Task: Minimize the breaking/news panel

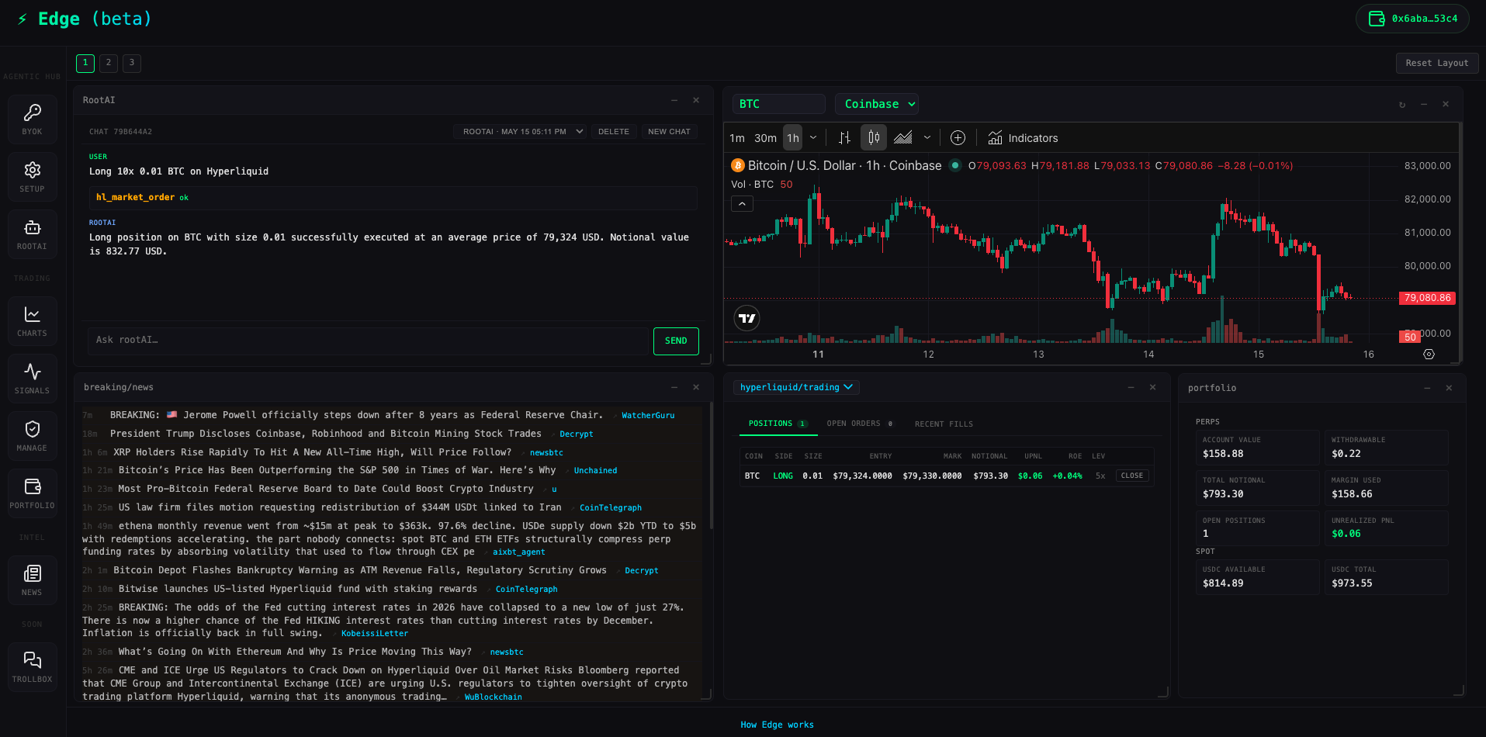Action: 674,387
